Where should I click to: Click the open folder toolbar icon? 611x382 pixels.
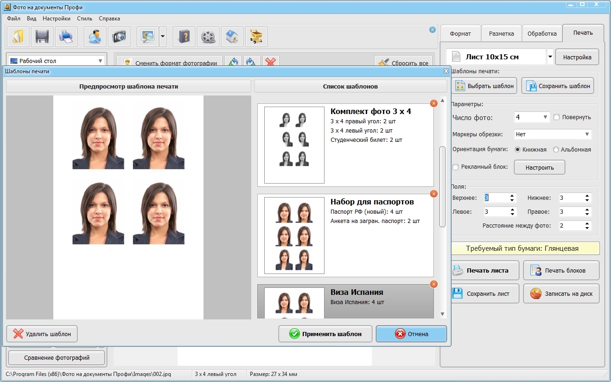(18, 37)
